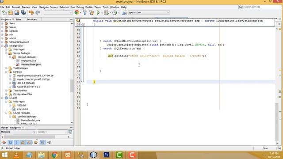Expand the SchoolManagement project node
The image size is (283, 159).
click(x=2, y=42)
